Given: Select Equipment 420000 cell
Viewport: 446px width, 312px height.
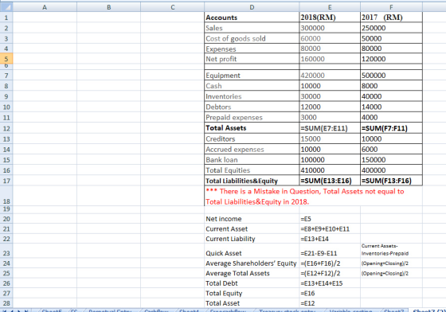Looking at the screenshot, I should [x=330, y=76].
